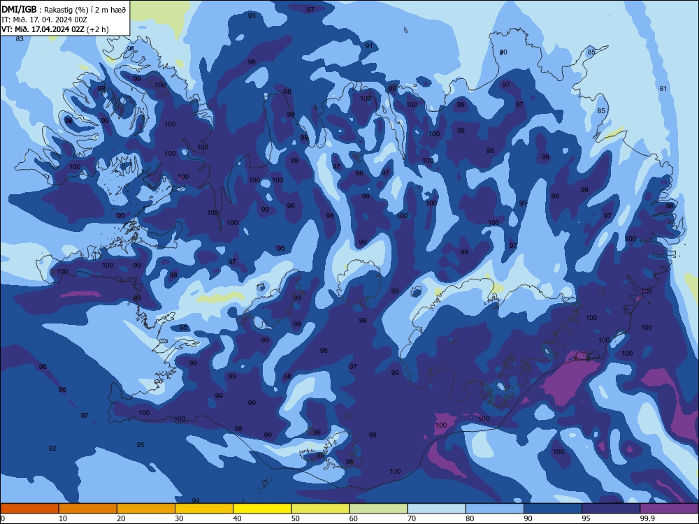Image resolution: width=699 pixels, height=524 pixels.
Task: Click the pale blue 70–80 legend swatch
Action: point(437,509)
